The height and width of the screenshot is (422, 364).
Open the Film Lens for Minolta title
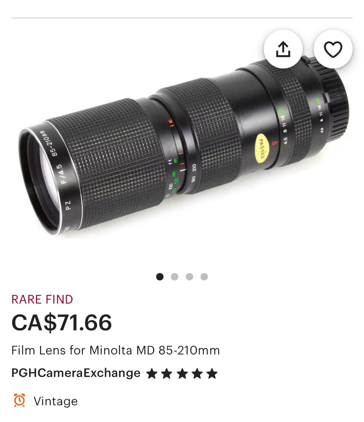[x=115, y=350]
